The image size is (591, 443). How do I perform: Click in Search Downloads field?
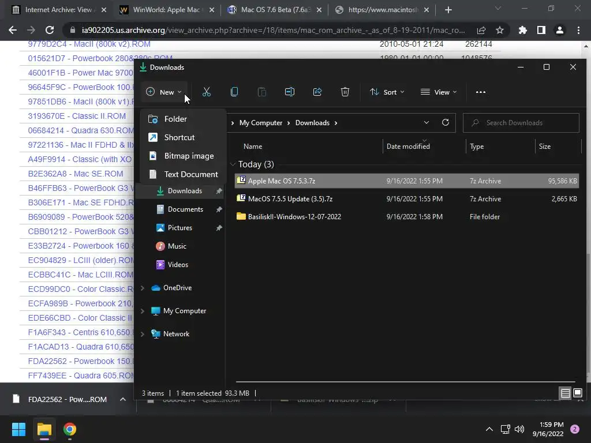pyautogui.click(x=521, y=123)
